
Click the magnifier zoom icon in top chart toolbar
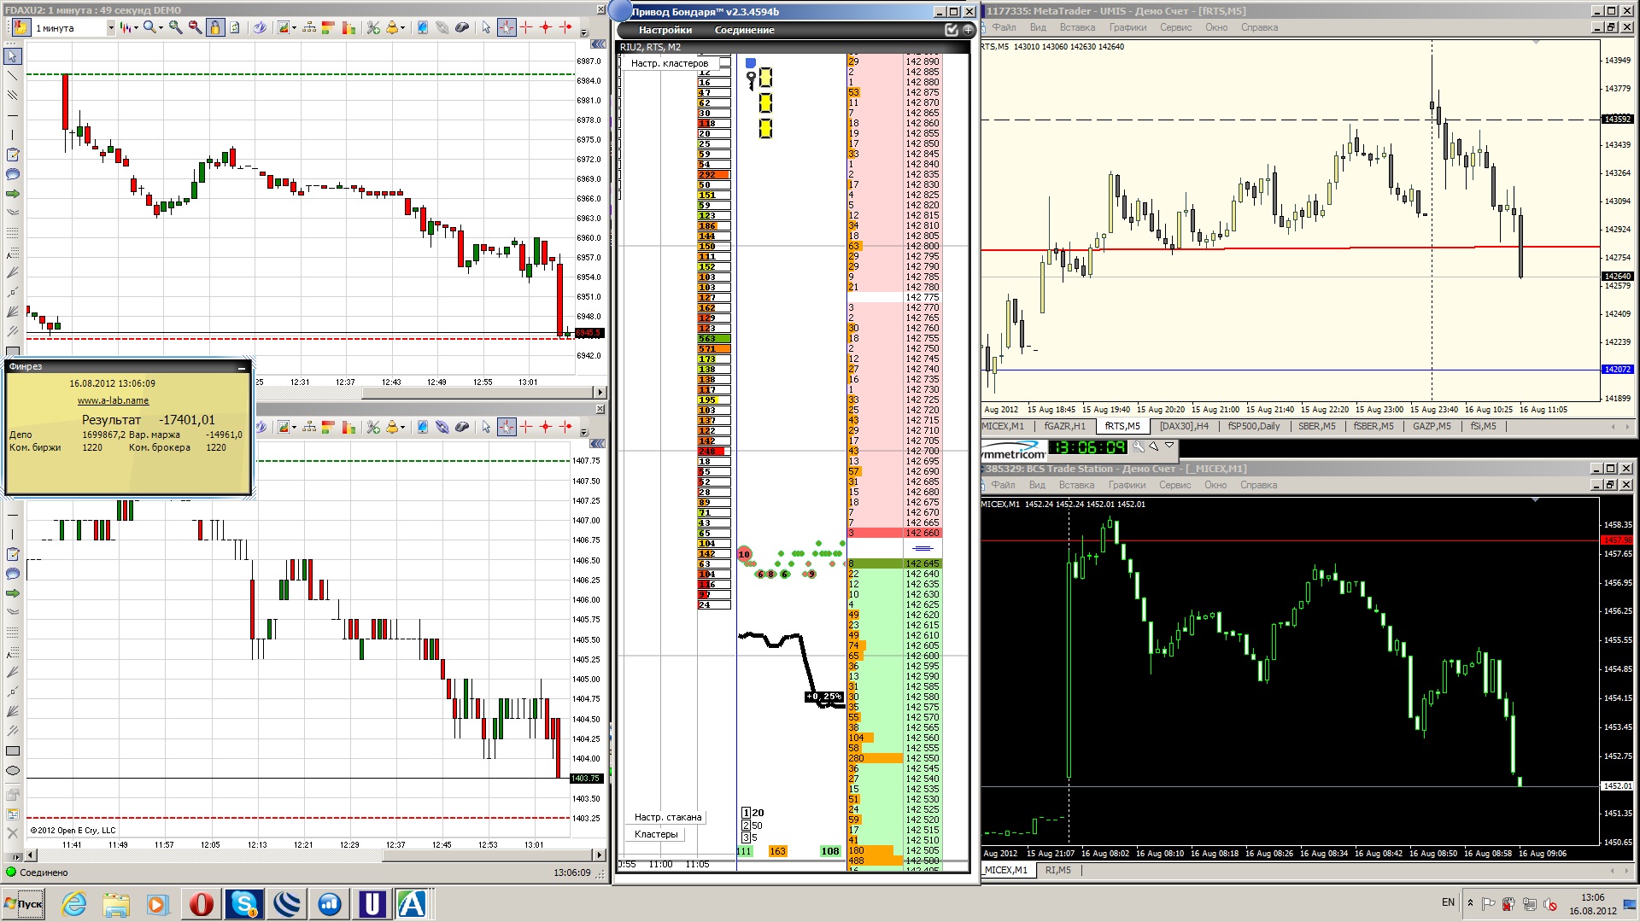[149, 28]
